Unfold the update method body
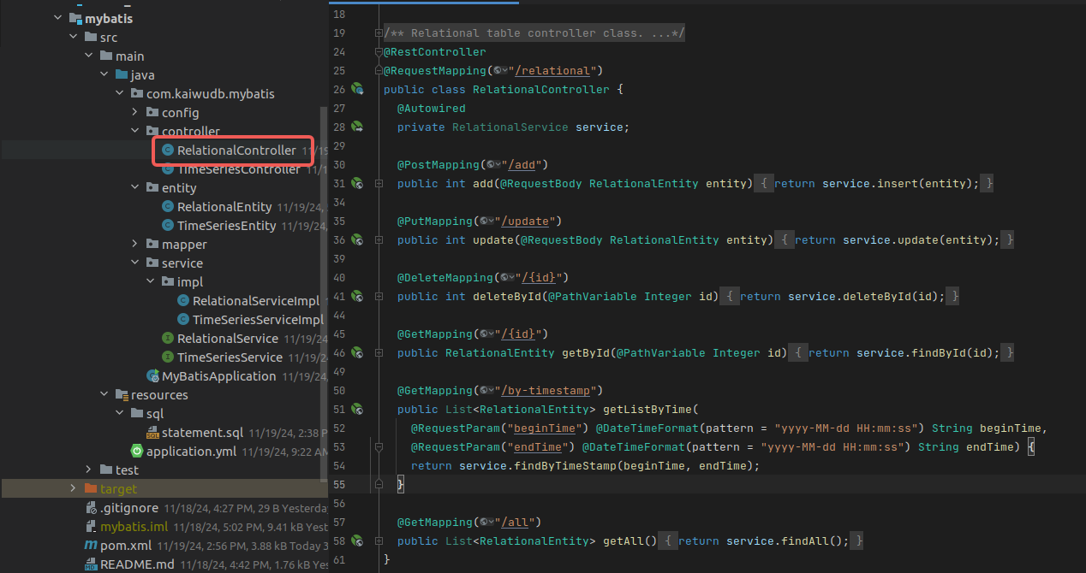1086x573 pixels. coord(379,240)
